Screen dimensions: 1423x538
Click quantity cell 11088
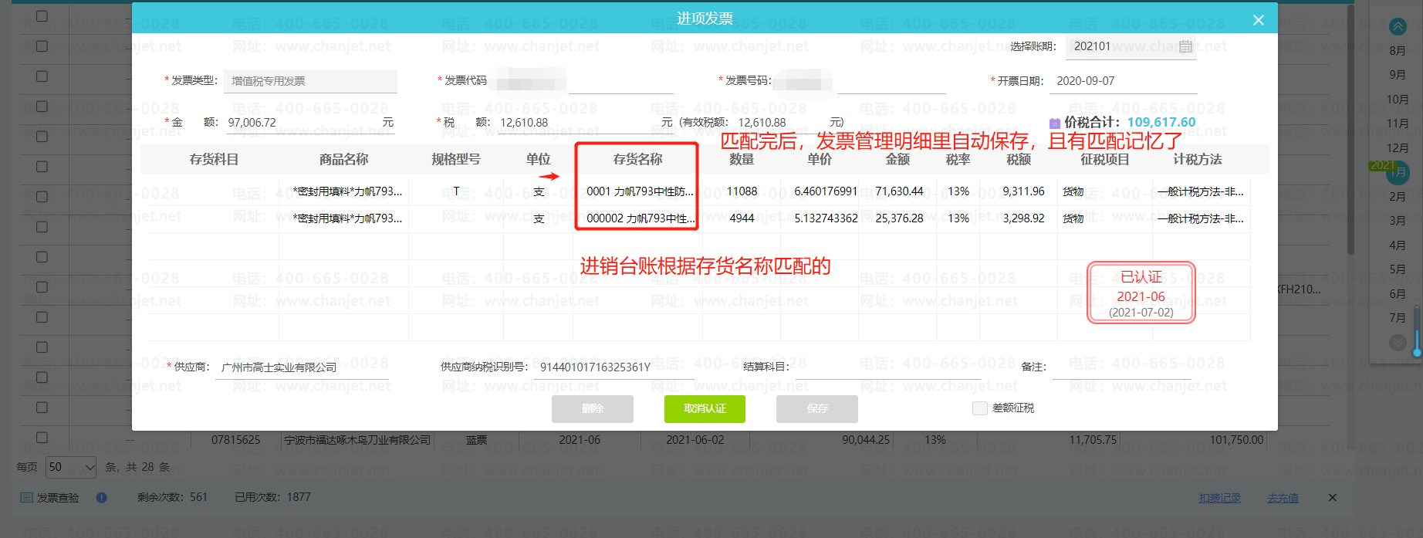pyautogui.click(x=742, y=191)
